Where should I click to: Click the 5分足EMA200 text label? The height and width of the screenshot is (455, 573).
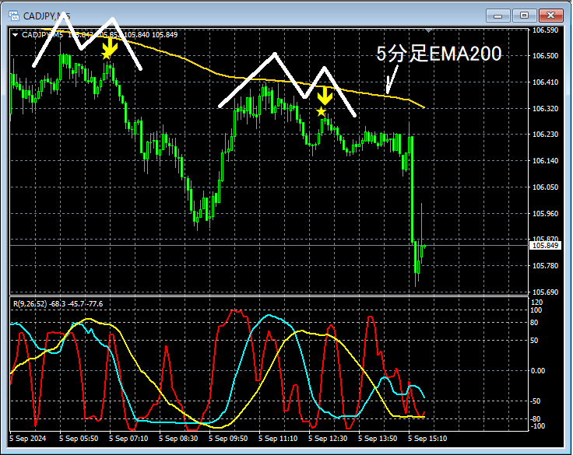point(439,54)
